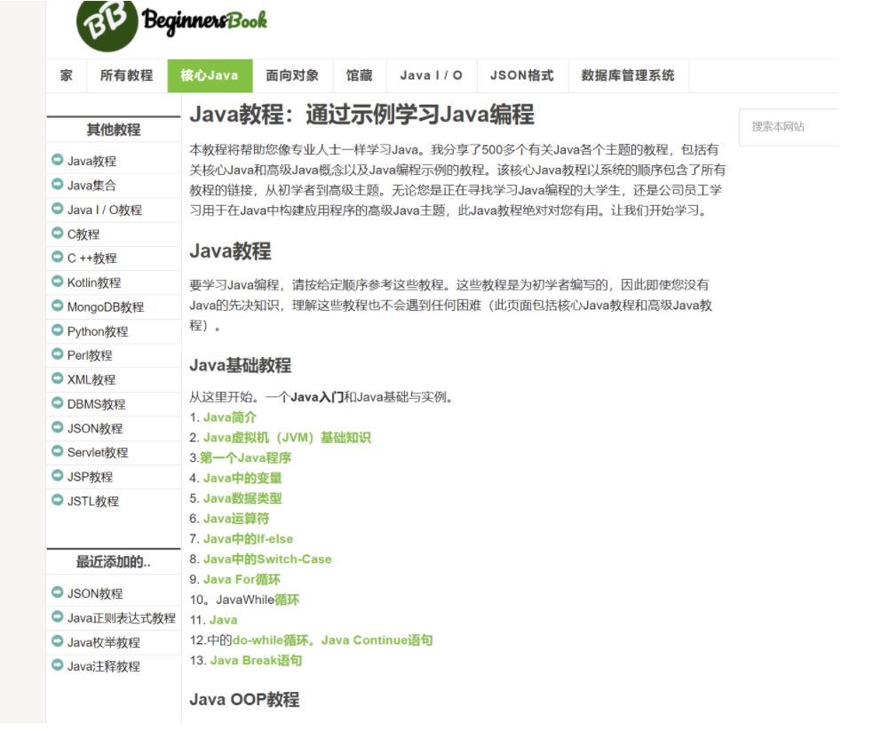Open the Java中的变量 link

(x=242, y=478)
